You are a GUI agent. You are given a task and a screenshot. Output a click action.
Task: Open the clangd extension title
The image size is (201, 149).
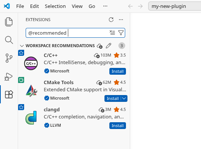point(52,110)
